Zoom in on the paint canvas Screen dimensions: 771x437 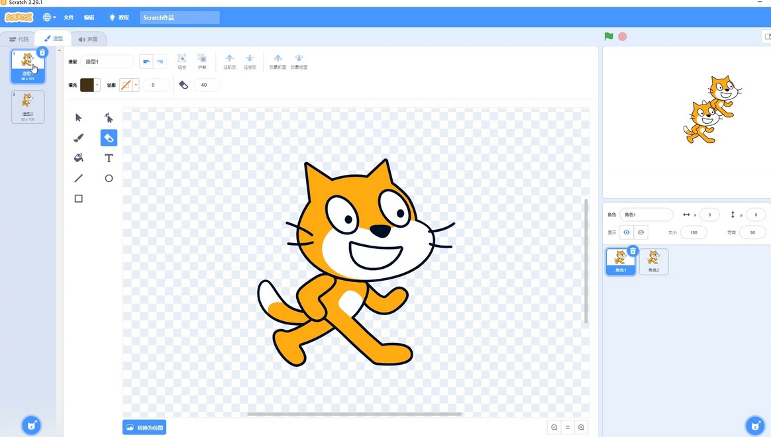[x=581, y=427]
